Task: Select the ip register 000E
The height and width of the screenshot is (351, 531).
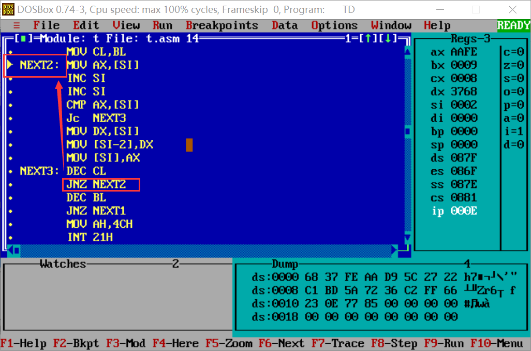Action: coord(454,211)
